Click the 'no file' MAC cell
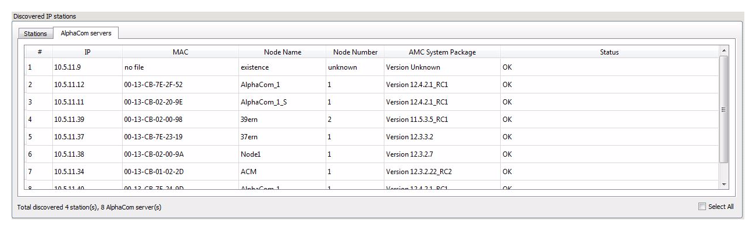756x231 pixels. tap(181, 67)
